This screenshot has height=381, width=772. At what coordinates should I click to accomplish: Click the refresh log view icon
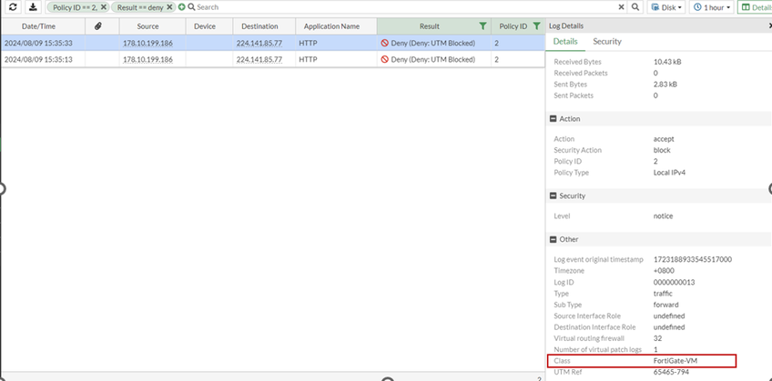pyautogui.click(x=13, y=7)
